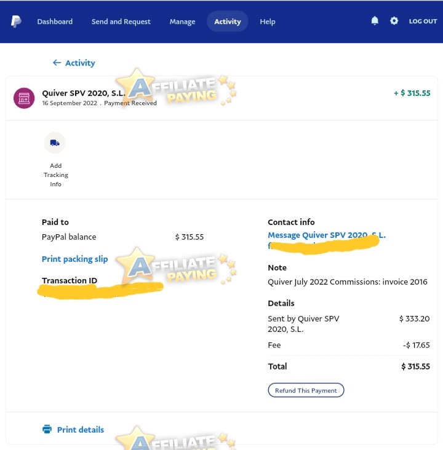Open the notifications bell icon
The image size is (443, 450).
click(x=375, y=21)
